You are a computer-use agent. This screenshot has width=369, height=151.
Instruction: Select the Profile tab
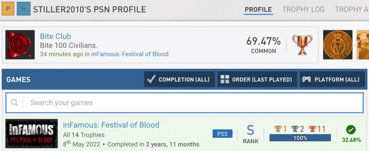pyautogui.click(x=258, y=10)
